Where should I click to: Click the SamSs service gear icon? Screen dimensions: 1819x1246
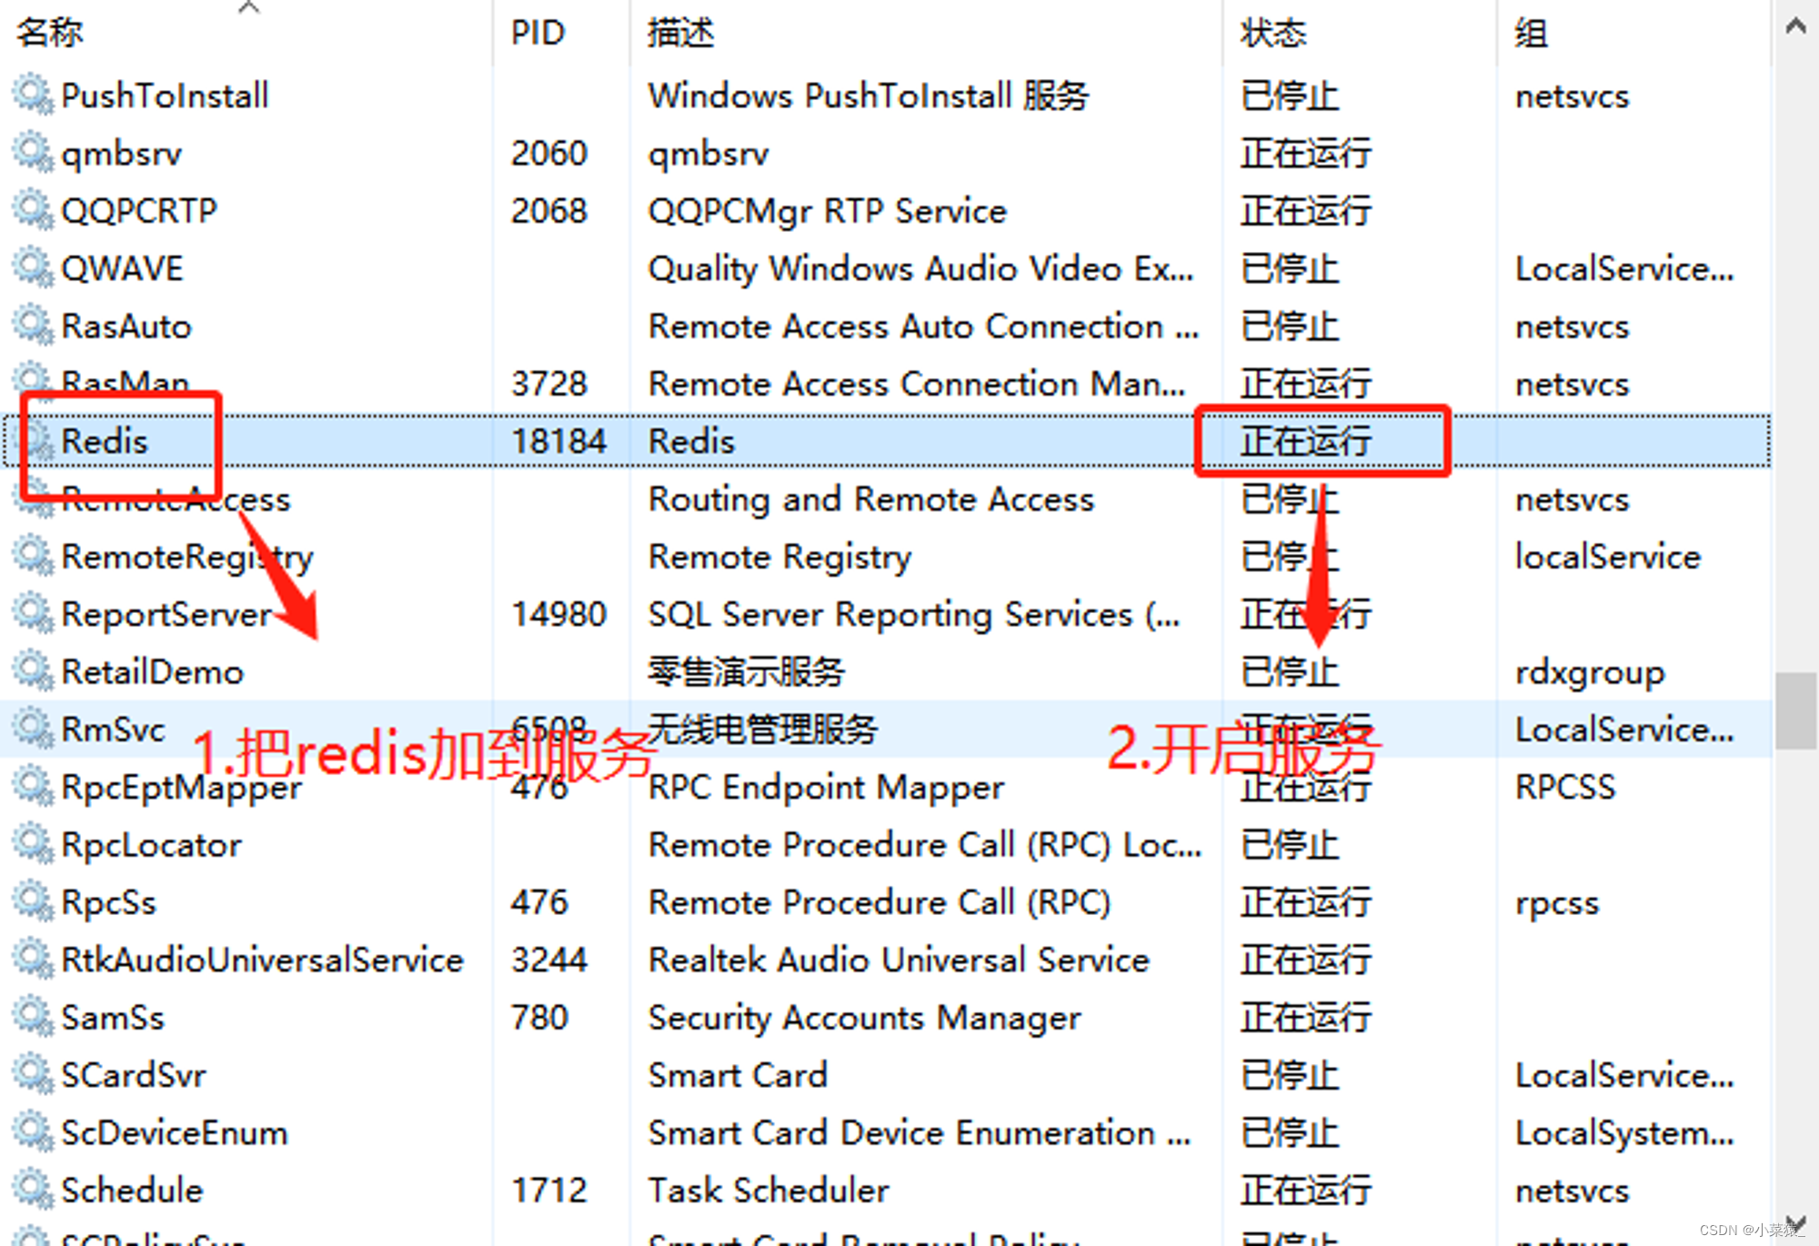[34, 1017]
